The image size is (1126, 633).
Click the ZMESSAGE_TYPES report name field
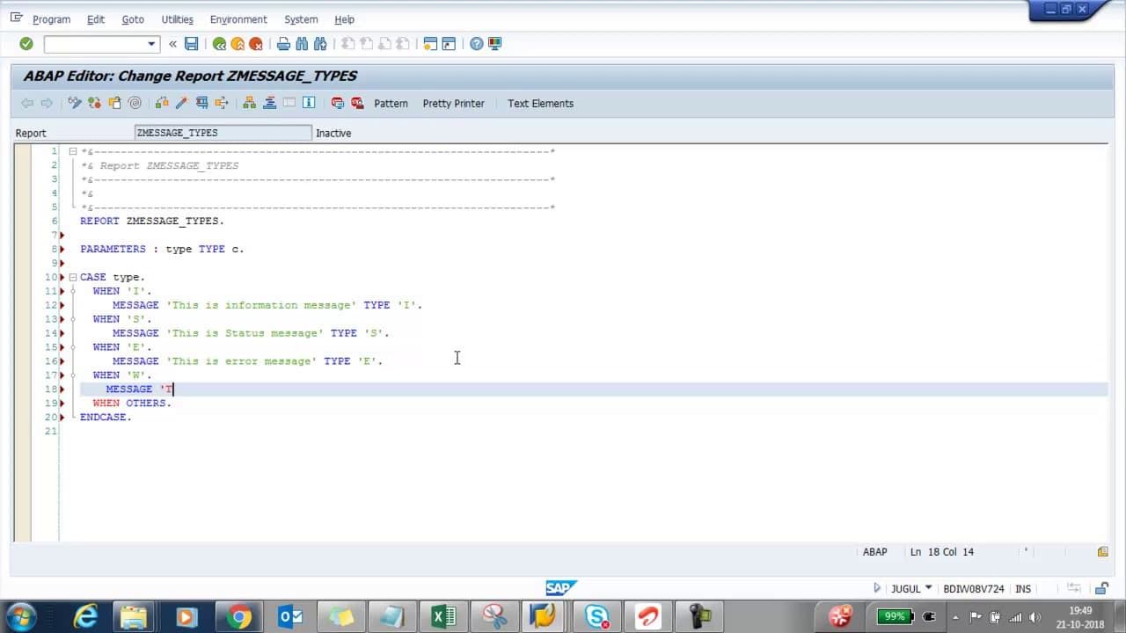[x=223, y=133]
